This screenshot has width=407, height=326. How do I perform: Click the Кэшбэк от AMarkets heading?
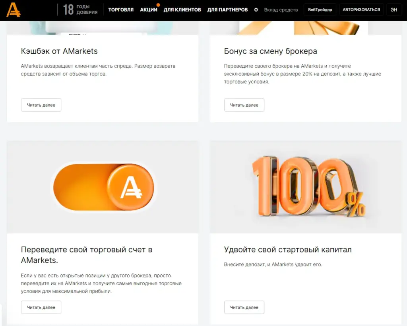(59, 51)
